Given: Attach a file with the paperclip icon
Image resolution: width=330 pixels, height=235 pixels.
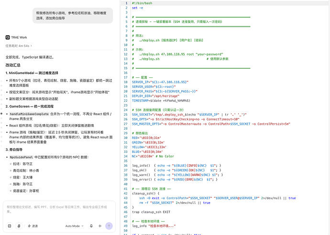Looking at the screenshot, I should click(x=19, y=226).
